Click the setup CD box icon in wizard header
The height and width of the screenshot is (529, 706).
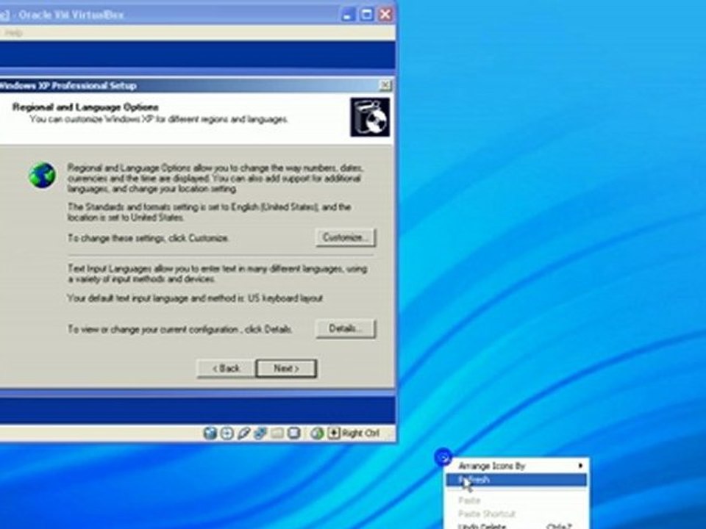coord(370,117)
